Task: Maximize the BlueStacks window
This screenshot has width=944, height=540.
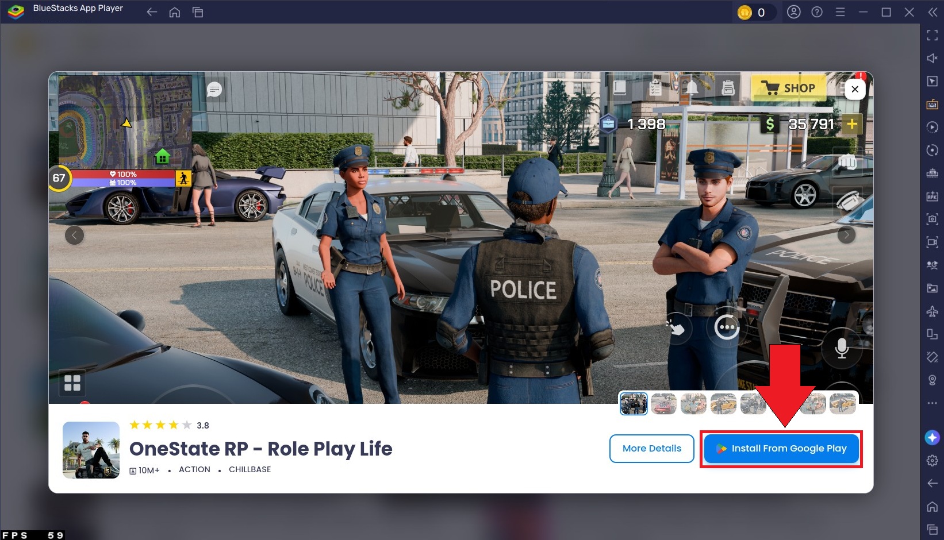Action: (886, 12)
